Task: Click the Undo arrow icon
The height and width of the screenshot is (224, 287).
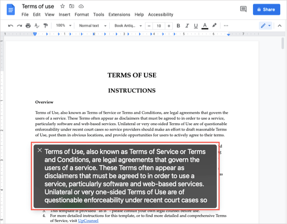Action: coord(11,26)
